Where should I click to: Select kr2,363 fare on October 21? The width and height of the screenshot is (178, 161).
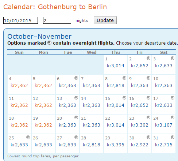point(92,125)
